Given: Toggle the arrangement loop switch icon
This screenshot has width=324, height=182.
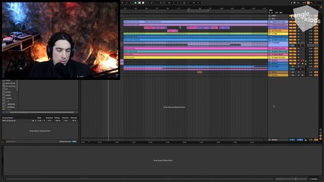Looking at the screenshot, I should (184, 3).
